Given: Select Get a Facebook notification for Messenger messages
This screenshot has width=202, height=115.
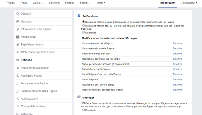Looking at the screenshot, I should coord(83,103).
